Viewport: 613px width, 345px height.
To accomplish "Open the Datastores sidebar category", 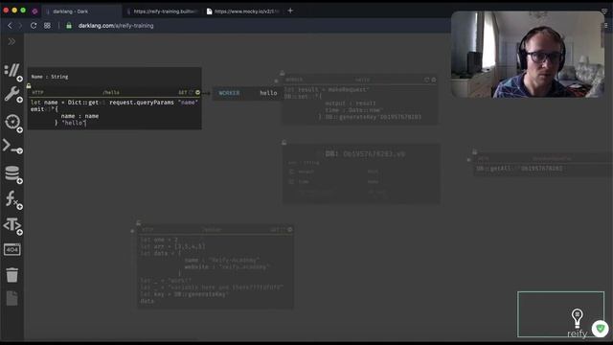I will click(11, 173).
